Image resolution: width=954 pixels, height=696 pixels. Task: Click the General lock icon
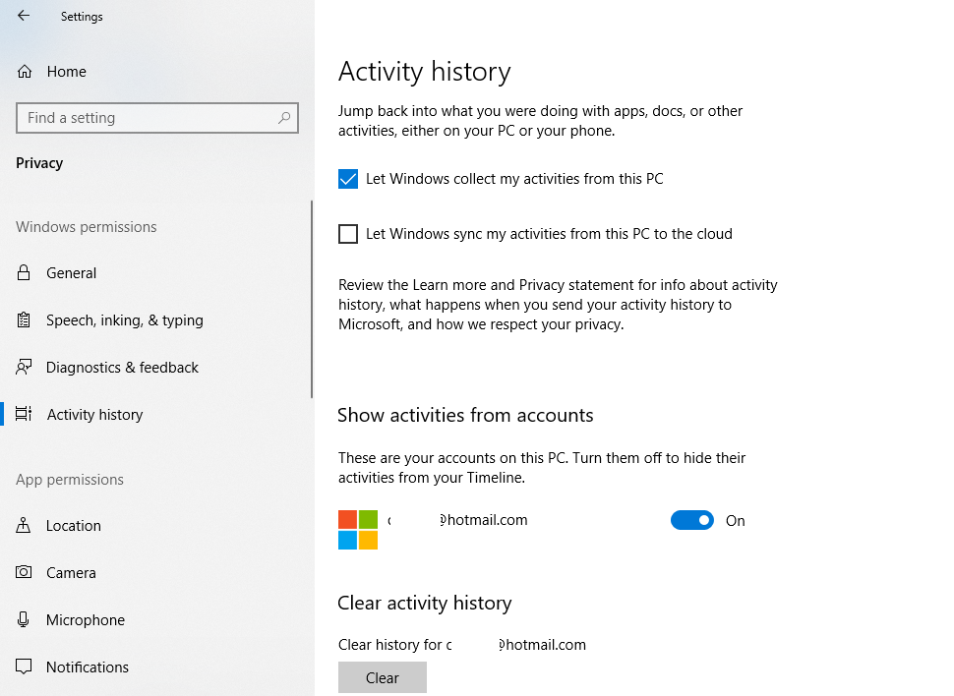point(24,272)
